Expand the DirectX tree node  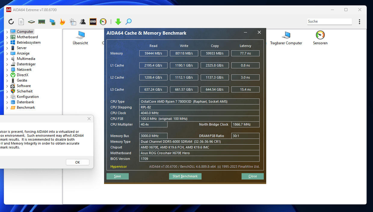pyautogui.click(x=7, y=75)
